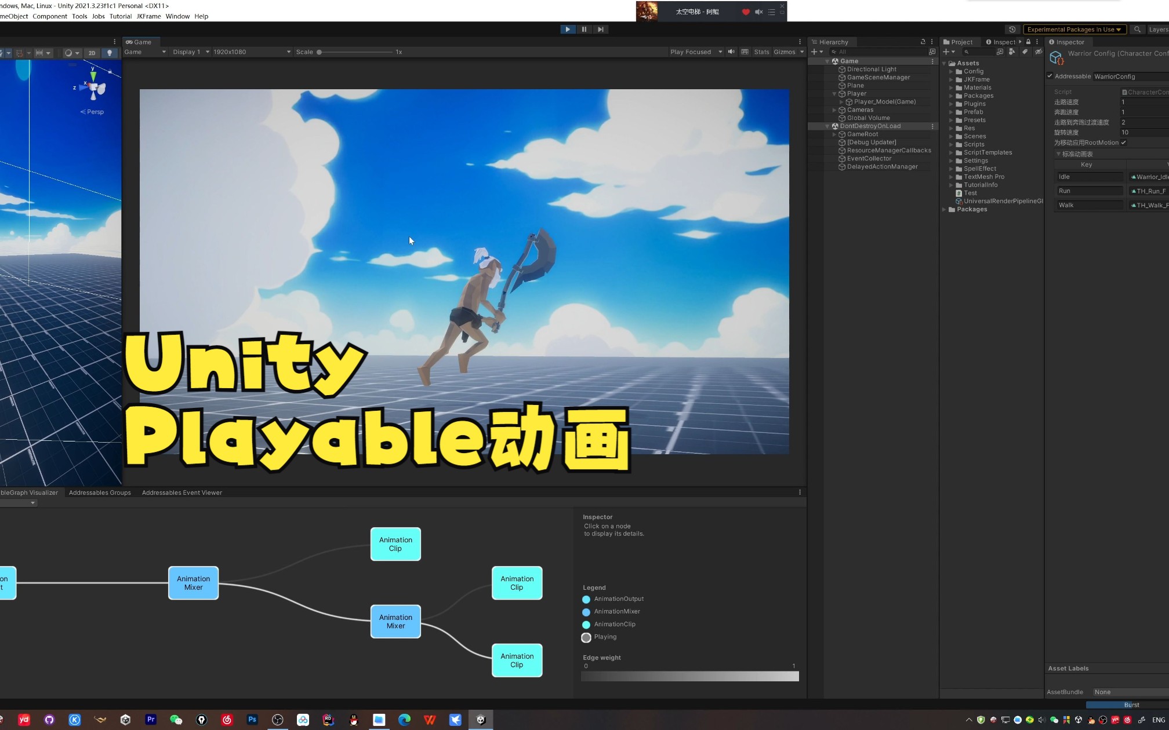The width and height of the screenshot is (1169, 730).
Task: Open Premiere Pro from taskbar
Action: [x=151, y=720]
